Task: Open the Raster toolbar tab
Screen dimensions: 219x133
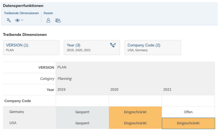Action: click(x=48, y=13)
